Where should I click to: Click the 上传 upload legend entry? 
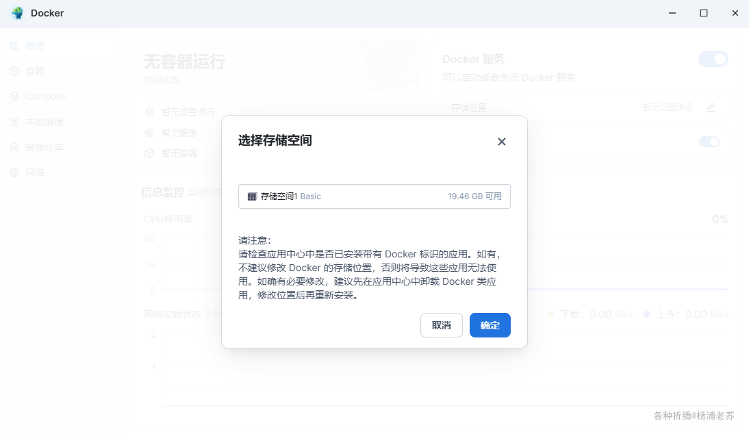point(685,314)
